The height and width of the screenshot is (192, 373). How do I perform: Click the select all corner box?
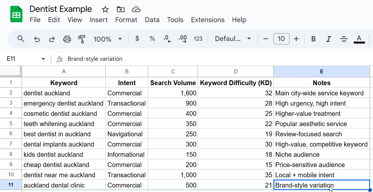[x=11, y=72]
